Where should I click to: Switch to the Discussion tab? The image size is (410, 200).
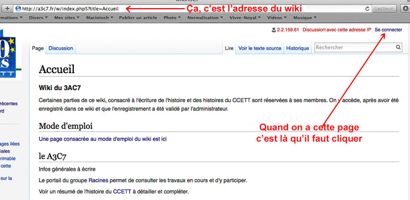[60, 48]
